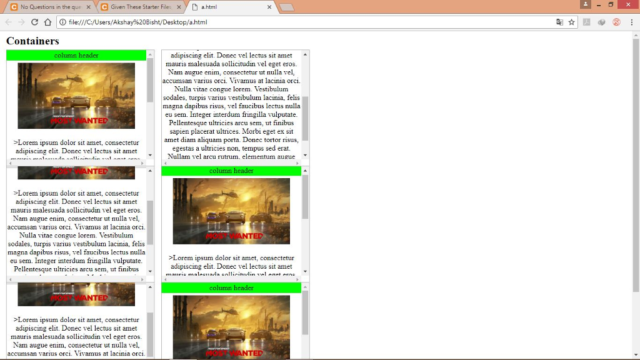
Task: Select the a.html tab
Action: coord(231,7)
